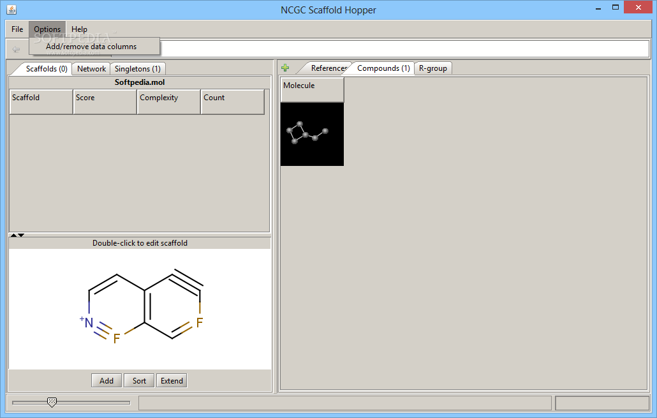657x418 pixels.
Task: Sort by Score column header
Action: 105,101
